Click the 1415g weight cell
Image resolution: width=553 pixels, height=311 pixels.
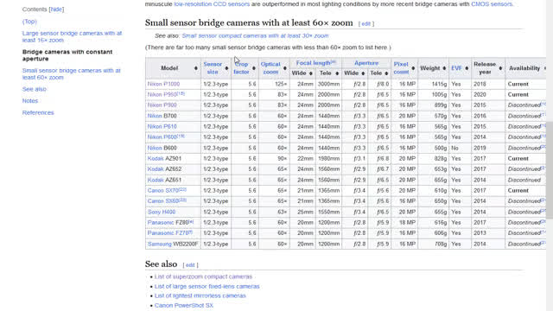(x=433, y=84)
